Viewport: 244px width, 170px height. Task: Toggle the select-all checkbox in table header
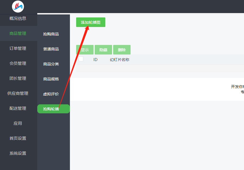click(81, 59)
